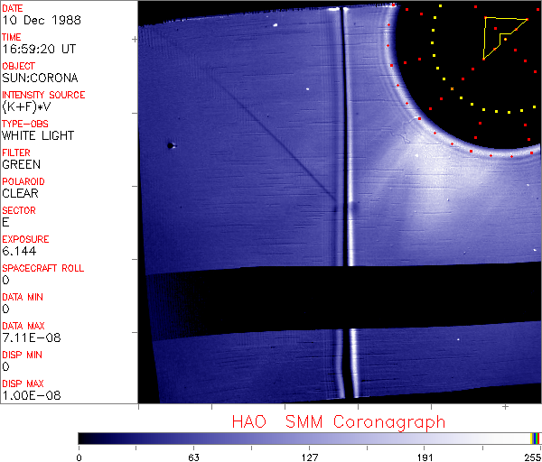Screen dimensions: 542x462
Task: Click the FILTER value GREEN
Action: (x=22, y=164)
